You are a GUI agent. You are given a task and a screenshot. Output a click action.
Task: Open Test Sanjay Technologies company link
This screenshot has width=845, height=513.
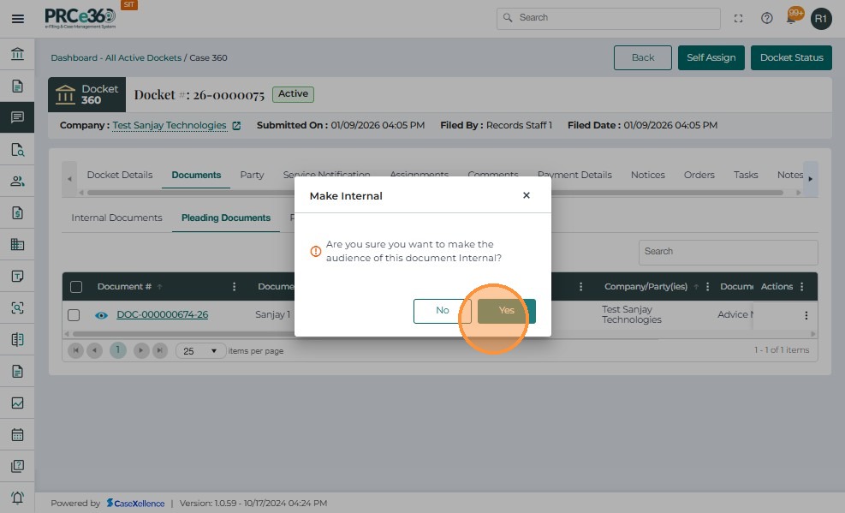point(170,126)
